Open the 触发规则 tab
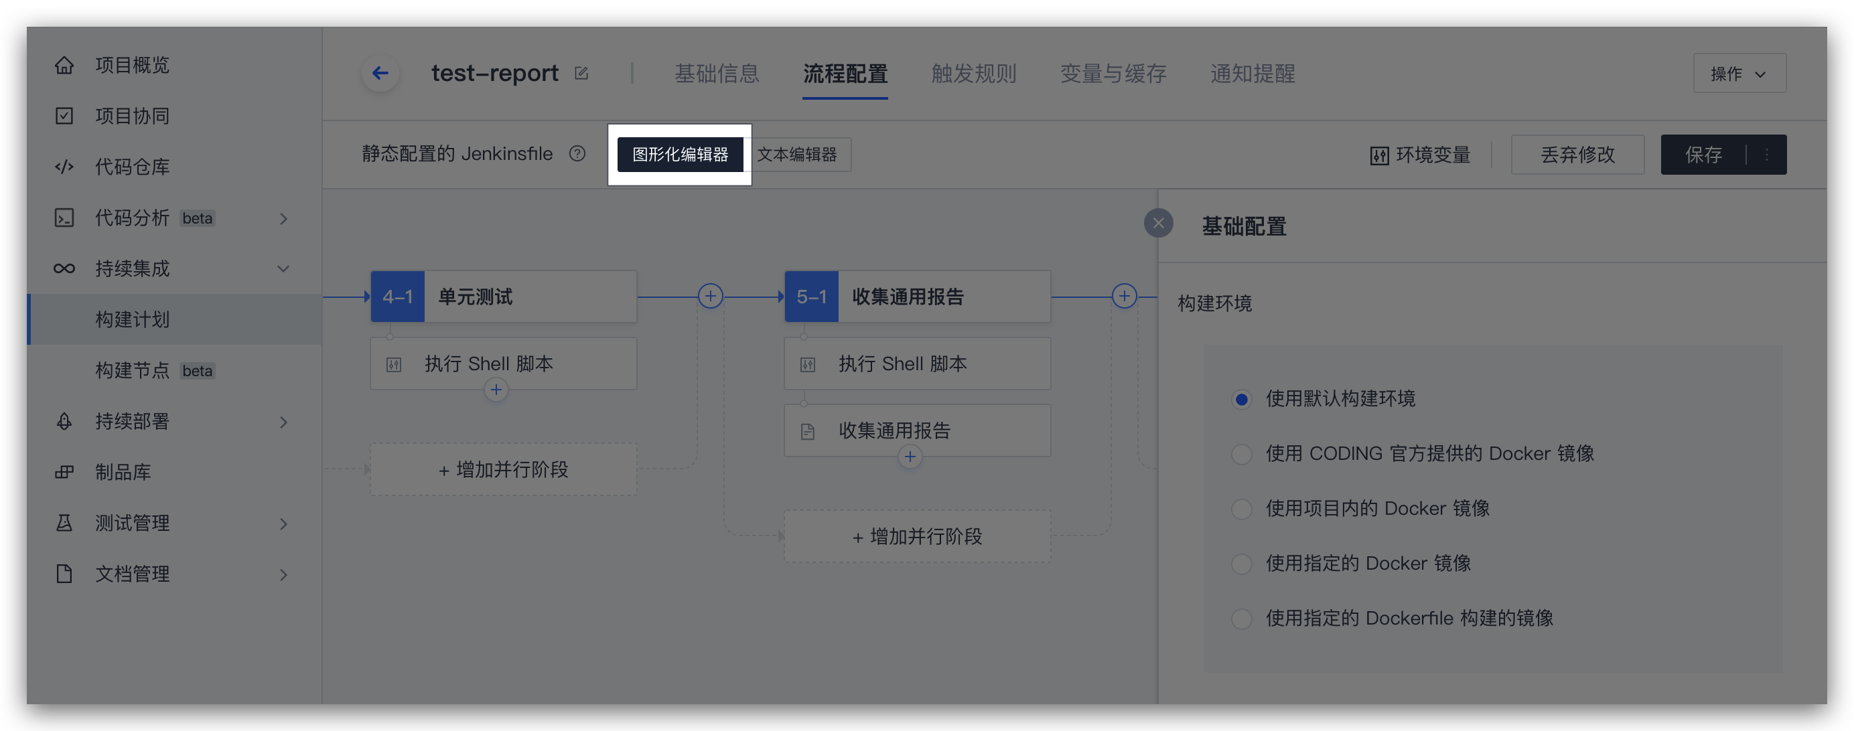This screenshot has height=731, width=1854. pos(974,74)
